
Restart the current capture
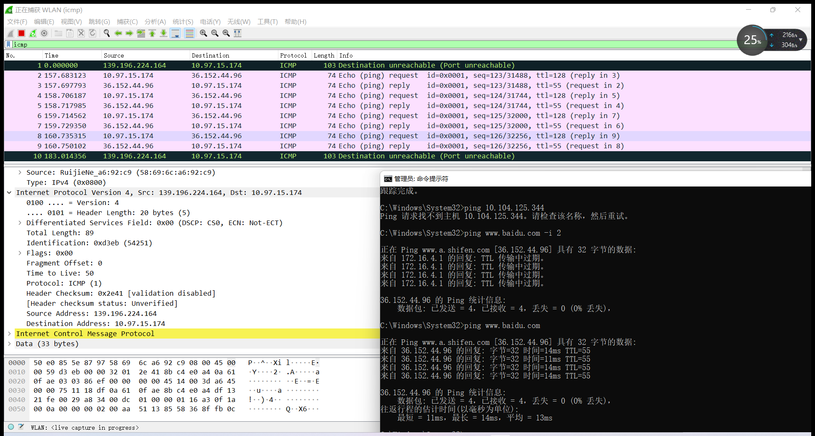33,33
